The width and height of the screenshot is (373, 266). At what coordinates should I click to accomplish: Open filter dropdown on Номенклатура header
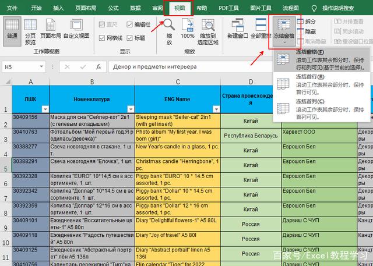(x=131, y=109)
